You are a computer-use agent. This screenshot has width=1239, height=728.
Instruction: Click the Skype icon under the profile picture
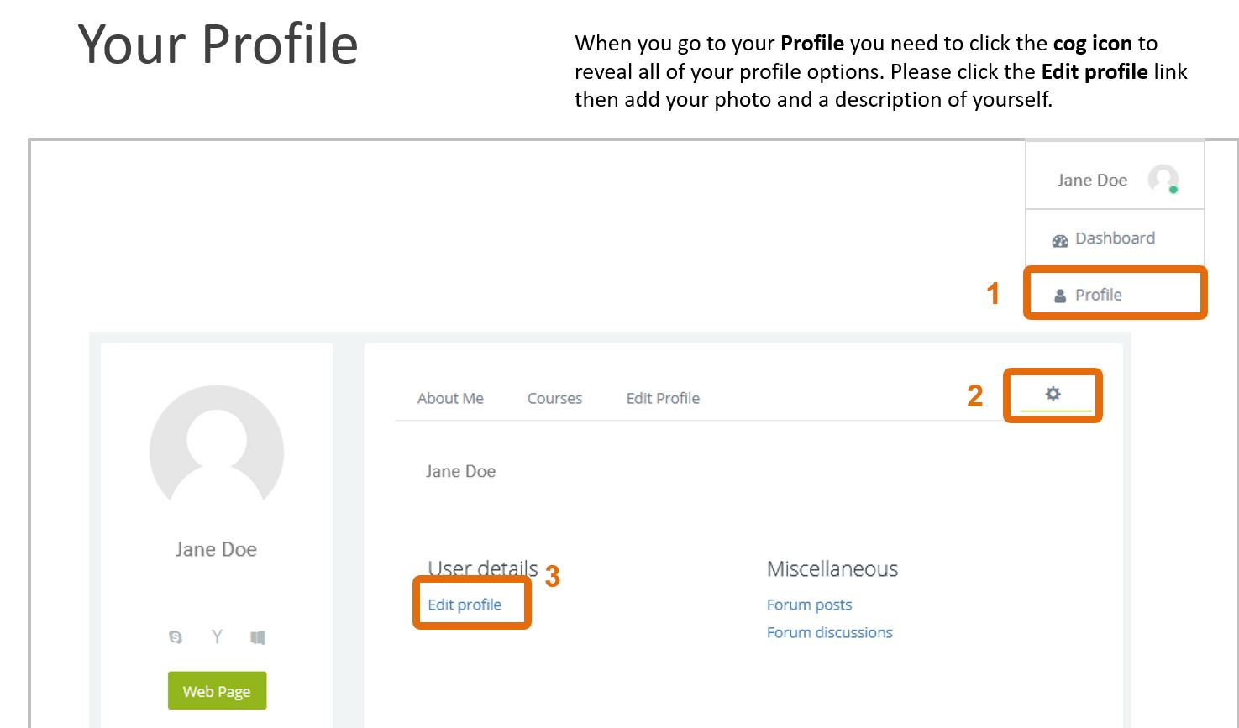(x=176, y=637)
